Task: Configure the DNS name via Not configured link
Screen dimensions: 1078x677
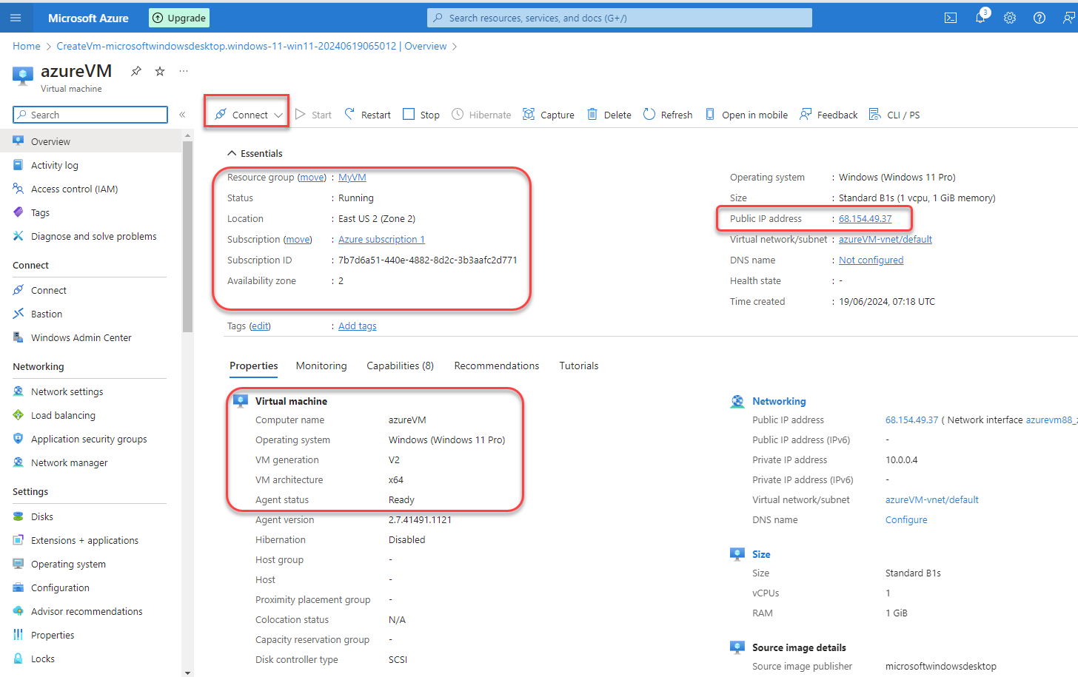Action: [x=870, y=260]
